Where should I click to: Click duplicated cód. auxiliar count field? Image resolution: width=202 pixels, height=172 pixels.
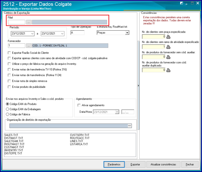tap(154, 70)
